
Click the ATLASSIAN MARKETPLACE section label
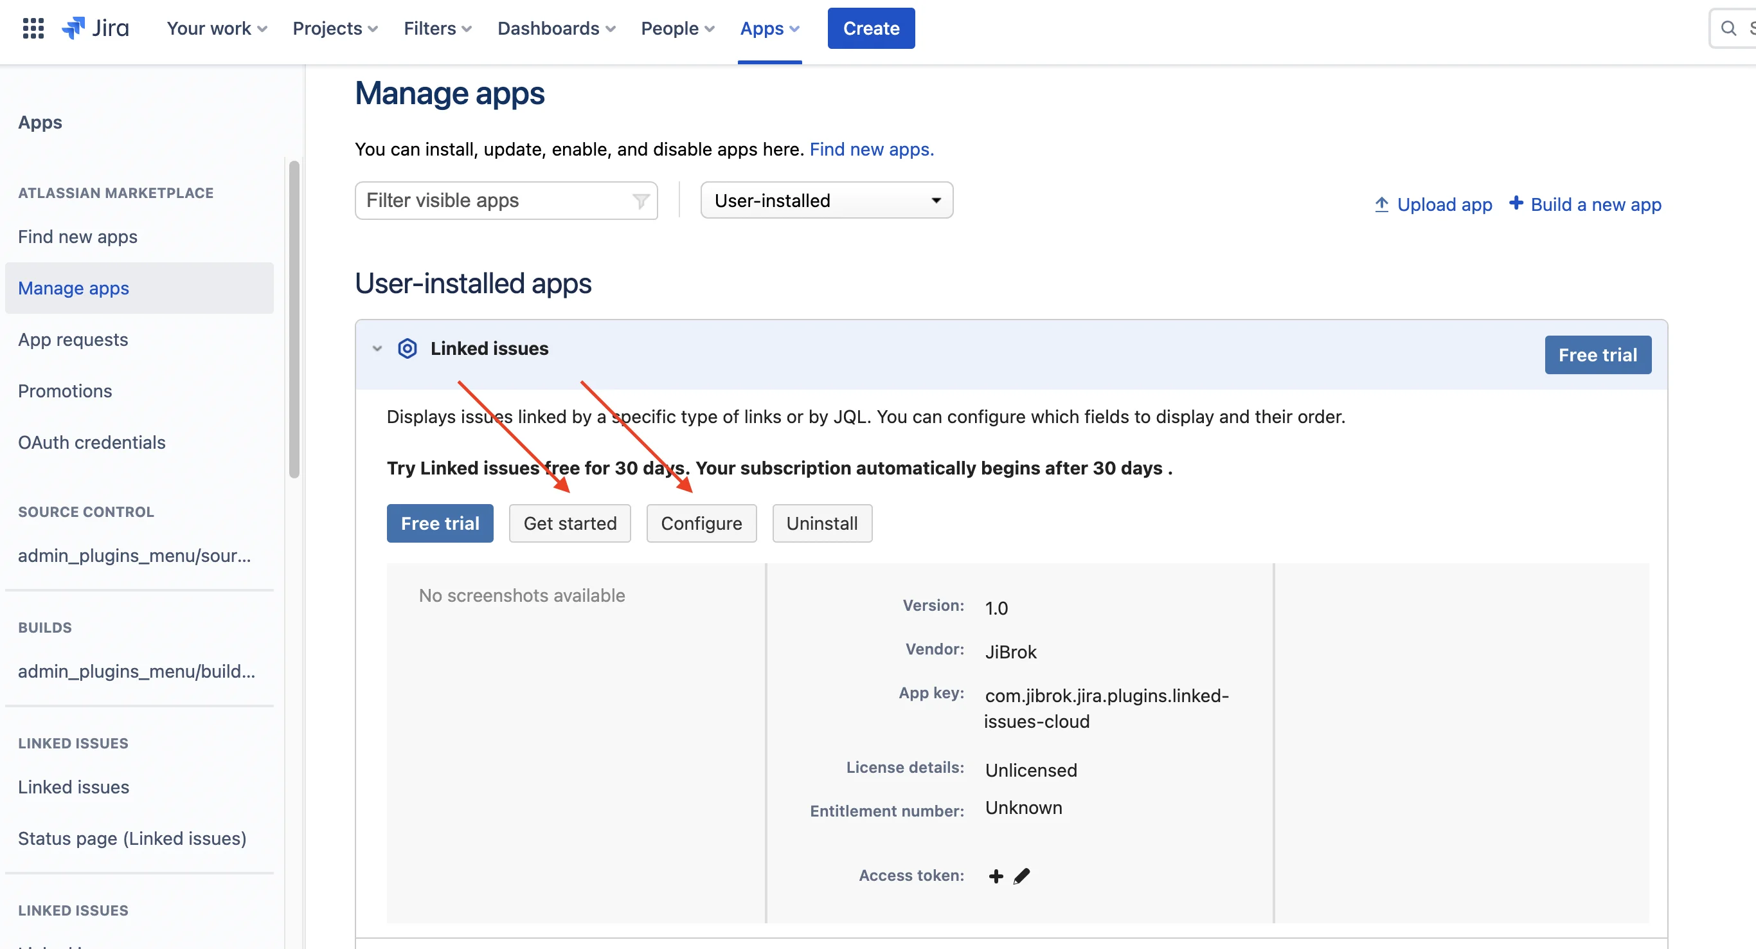point(116,193)
